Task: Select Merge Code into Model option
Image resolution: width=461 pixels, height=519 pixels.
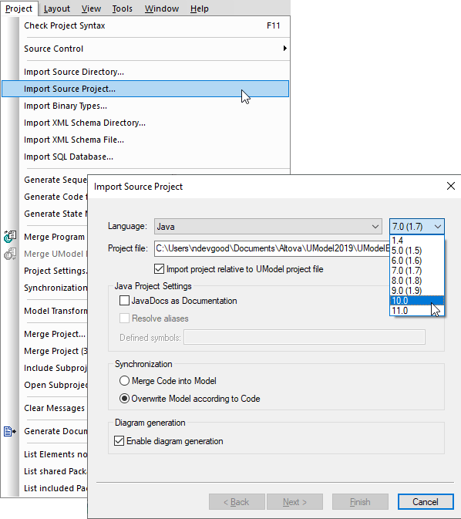Action: coord(124,381)
